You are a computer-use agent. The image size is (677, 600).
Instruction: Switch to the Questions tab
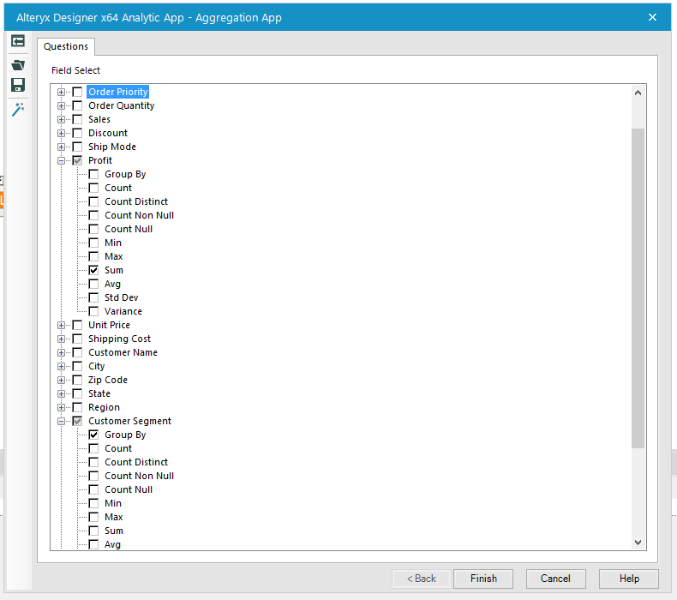pos(66,46)
